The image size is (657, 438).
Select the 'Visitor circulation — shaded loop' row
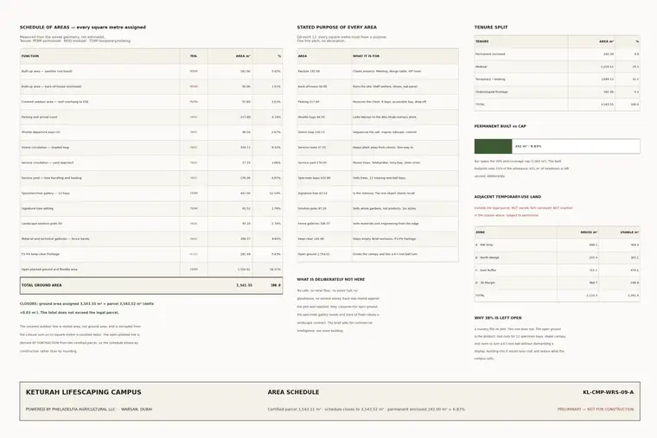[x=151, y=148]
